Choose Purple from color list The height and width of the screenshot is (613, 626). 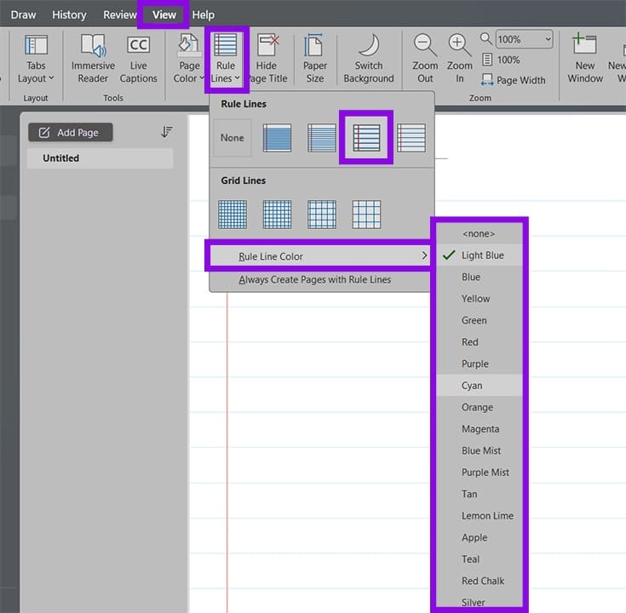[x=479, y=364]
